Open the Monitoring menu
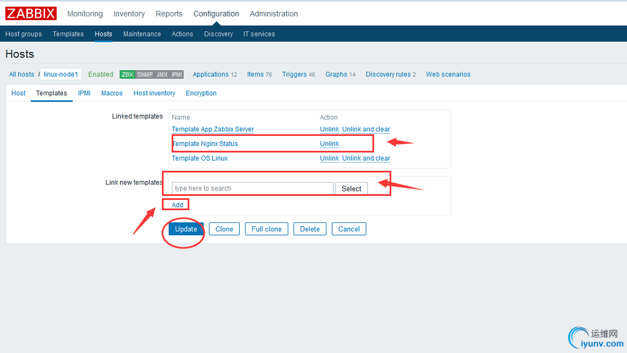The width and height of the screenshot is (627, 353). coord(85,14)
